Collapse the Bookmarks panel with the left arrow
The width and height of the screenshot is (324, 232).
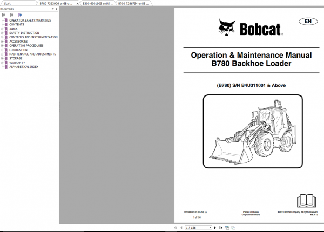(56, 9)
